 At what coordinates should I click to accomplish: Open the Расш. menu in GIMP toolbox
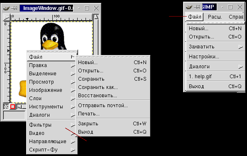(x=215, y=17)
